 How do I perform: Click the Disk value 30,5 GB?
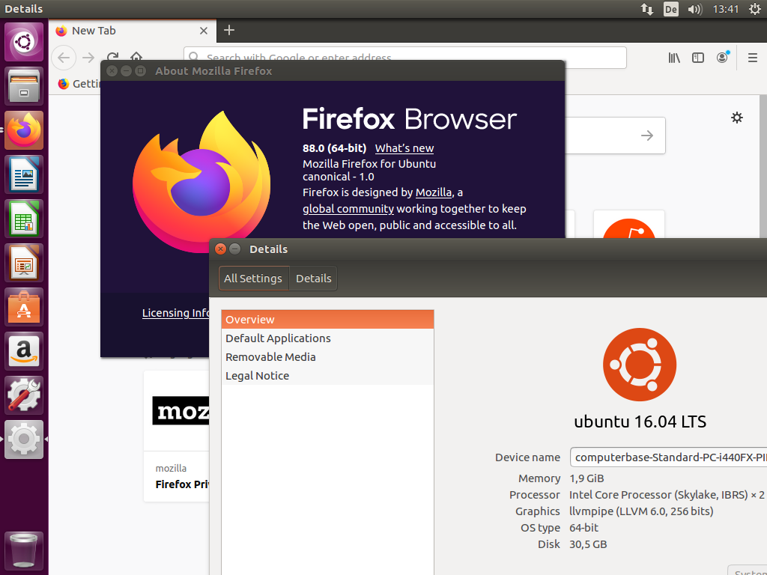click(588, 544)
